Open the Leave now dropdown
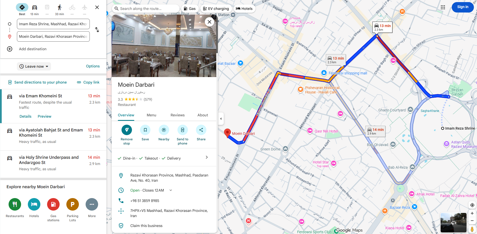477x234 pixels. [34, 66]
